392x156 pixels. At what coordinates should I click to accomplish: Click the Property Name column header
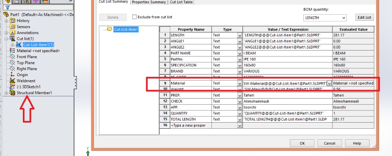coord(191,29)
